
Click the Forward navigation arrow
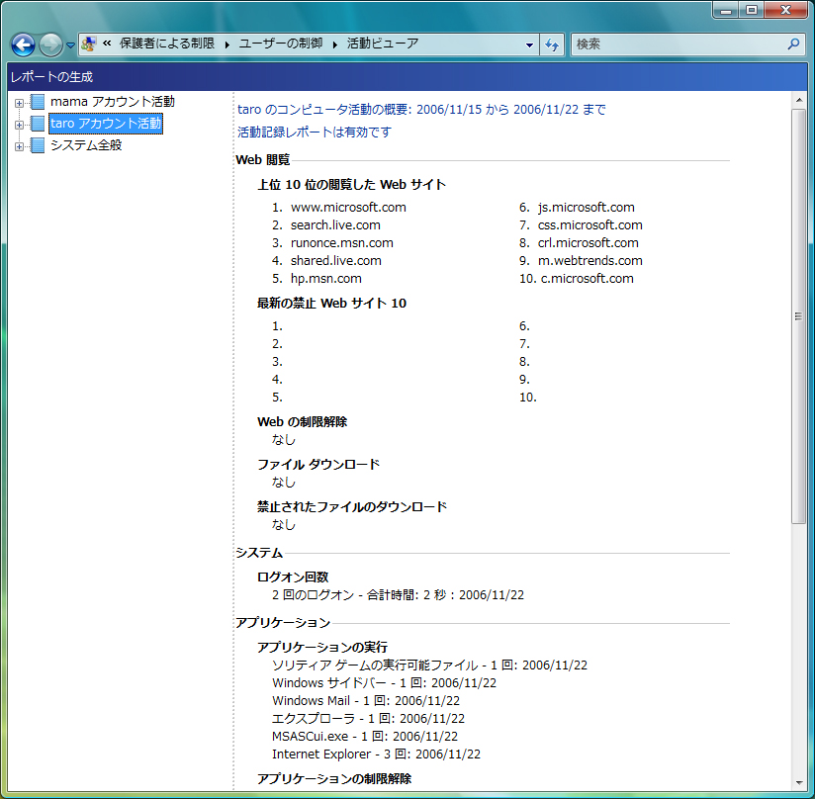50,44
